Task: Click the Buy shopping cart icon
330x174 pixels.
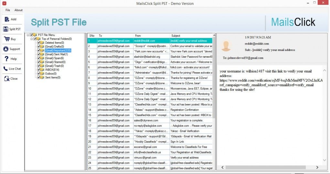Action: pyautogui.click(x=7, y=39)
